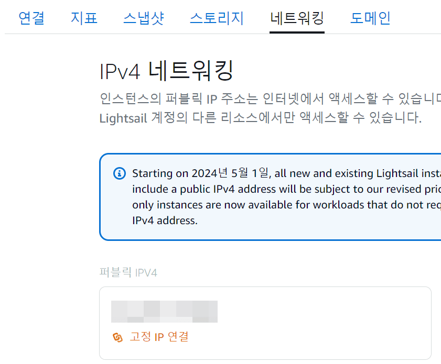Screen dimensions: 441x364
Task: Click the active 네트워킹 tab
Action: [296, 17]
